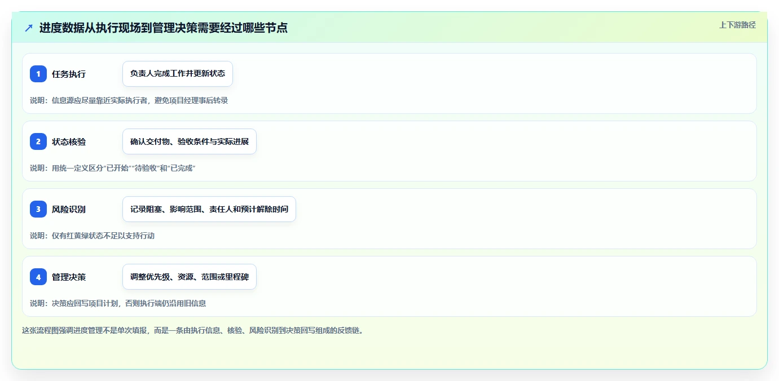Click the 上下游路径 label
Viewport: 779px width, 381px height.
(x=737, y=25)
